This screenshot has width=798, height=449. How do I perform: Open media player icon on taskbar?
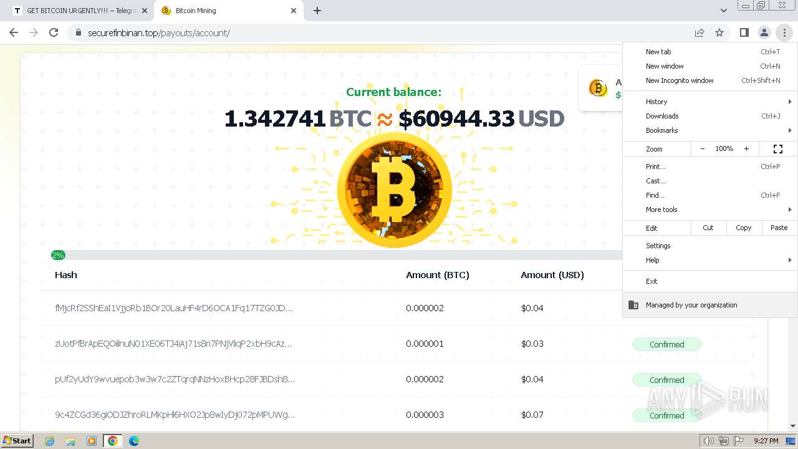(x=92, y=441)
